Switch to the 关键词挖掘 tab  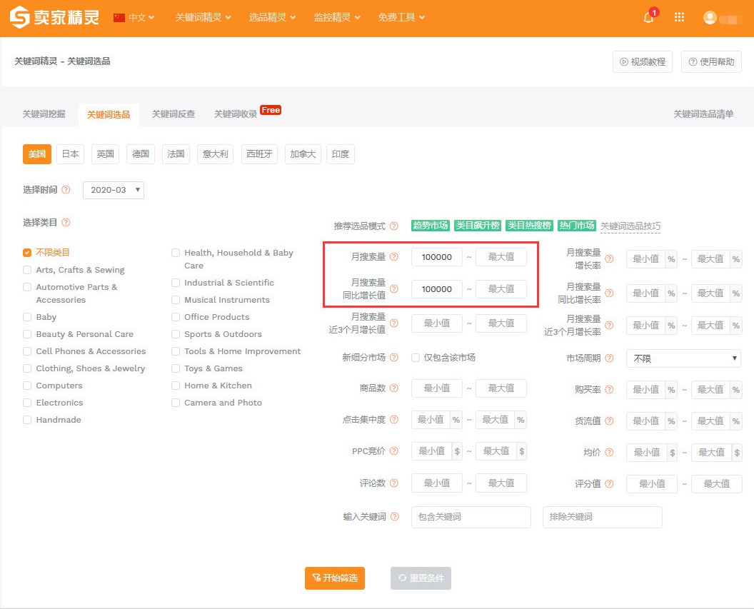pos(44,114)
